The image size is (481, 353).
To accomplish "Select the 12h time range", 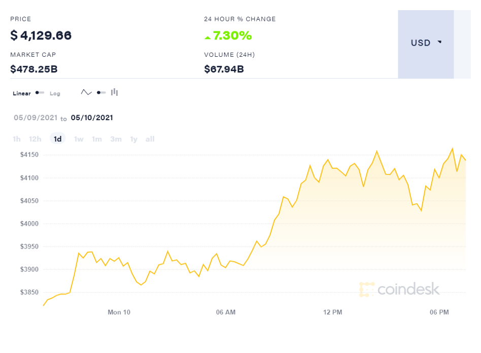I will click(35, 139).
